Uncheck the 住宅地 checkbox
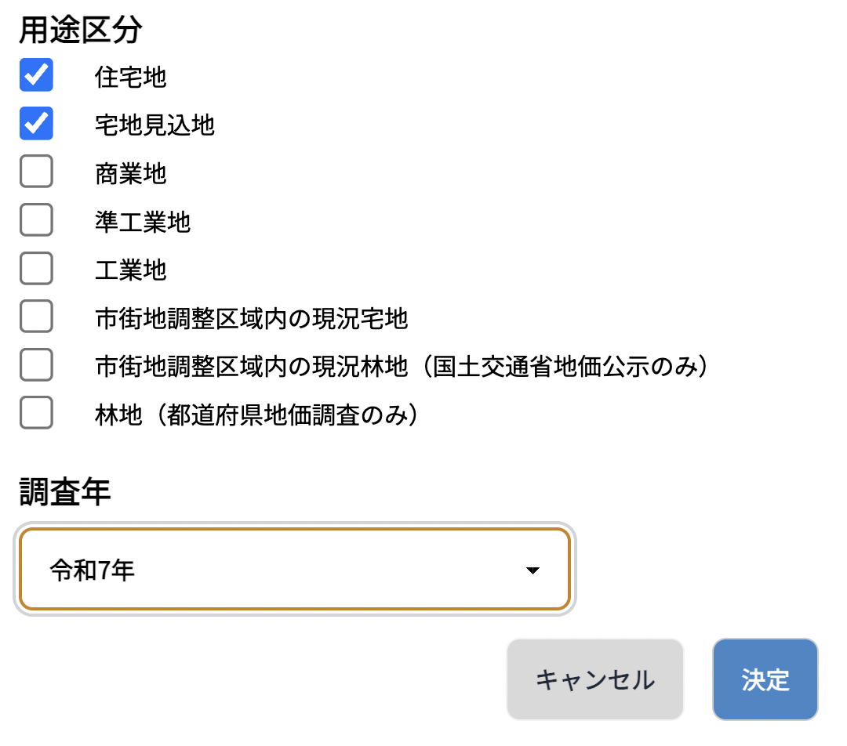Screen dimensions: 847x746 tap(36, 76)
